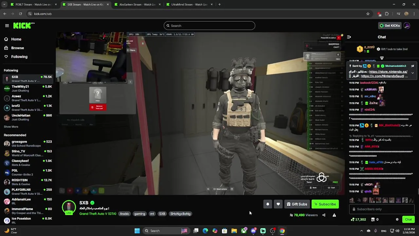Toggle the follow heart for SXB

click(278, 204)
